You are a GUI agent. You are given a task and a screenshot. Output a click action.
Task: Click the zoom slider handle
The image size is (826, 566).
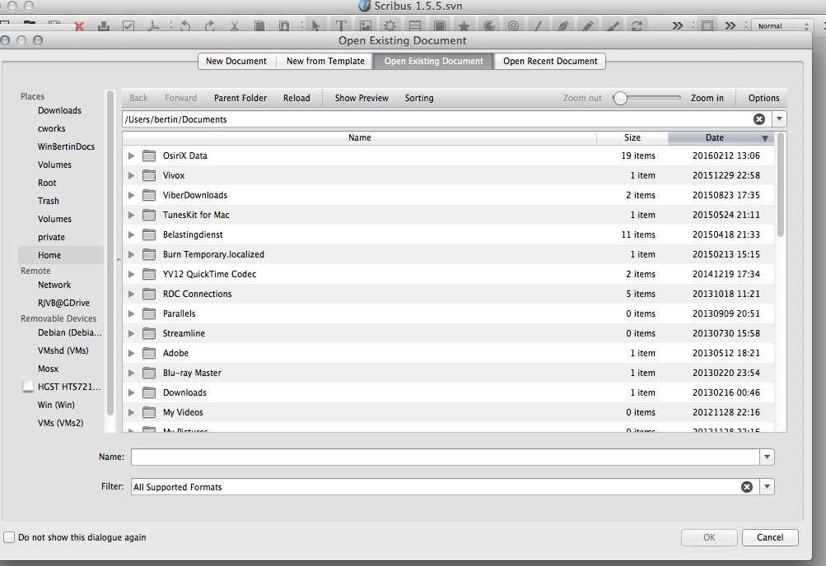coord(621,98)
